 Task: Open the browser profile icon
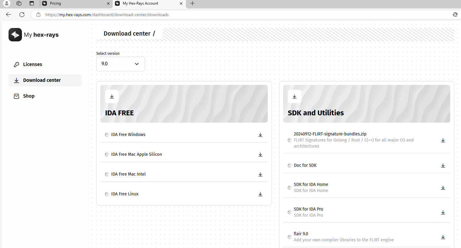pos(6,3)
